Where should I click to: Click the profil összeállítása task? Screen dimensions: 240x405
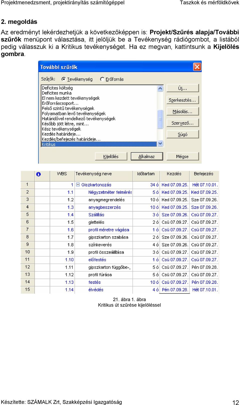[106, 252]
